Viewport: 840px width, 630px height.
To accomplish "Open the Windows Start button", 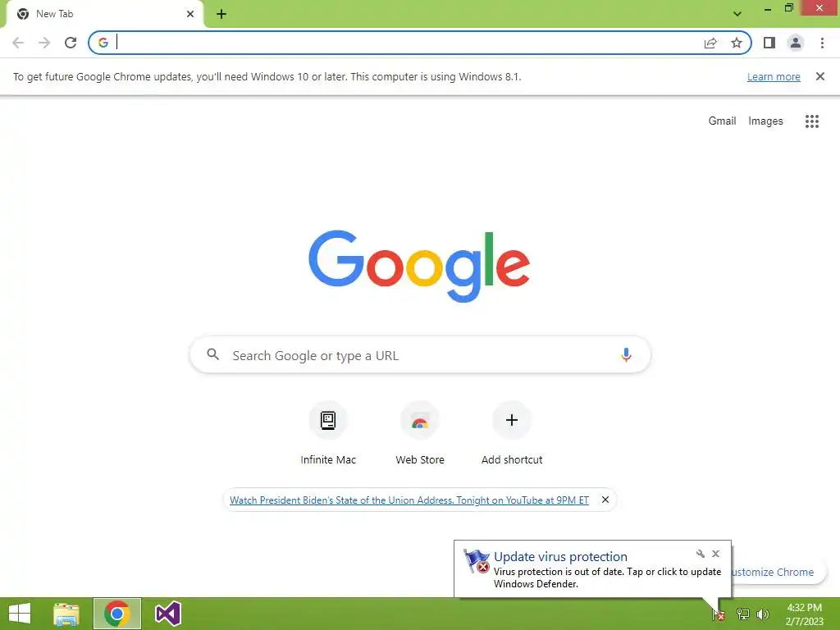I will pos(20,614).
